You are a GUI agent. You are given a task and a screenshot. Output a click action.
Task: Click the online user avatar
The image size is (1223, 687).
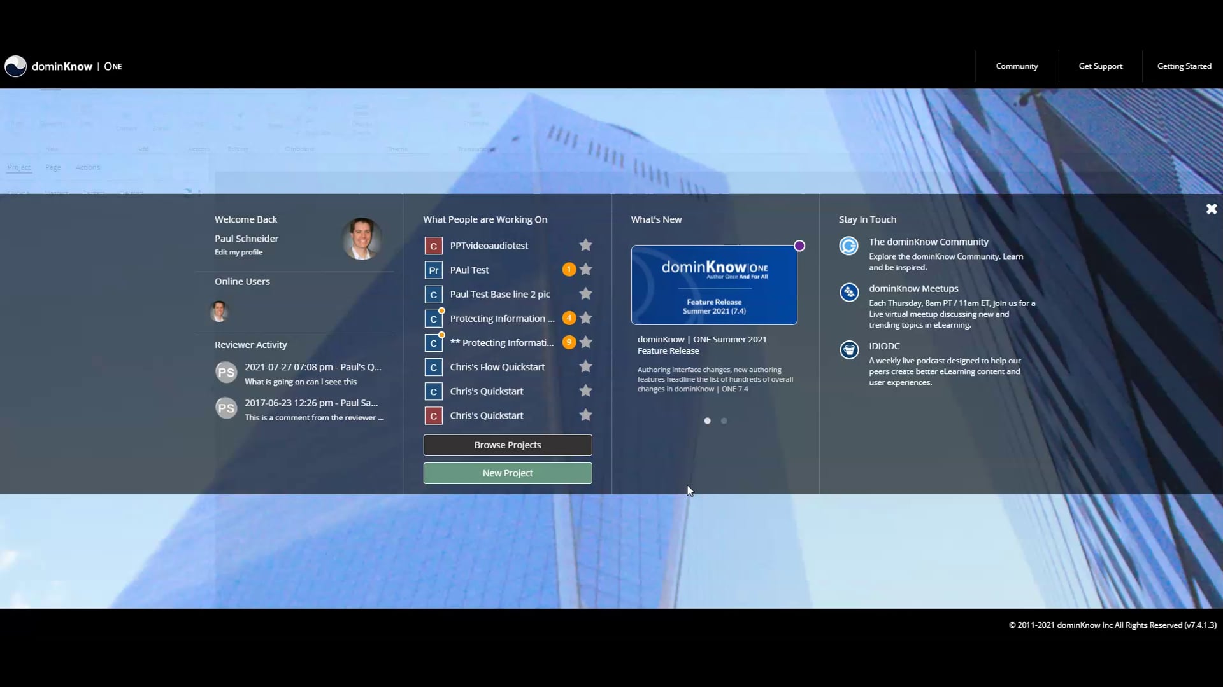[219, 311]
